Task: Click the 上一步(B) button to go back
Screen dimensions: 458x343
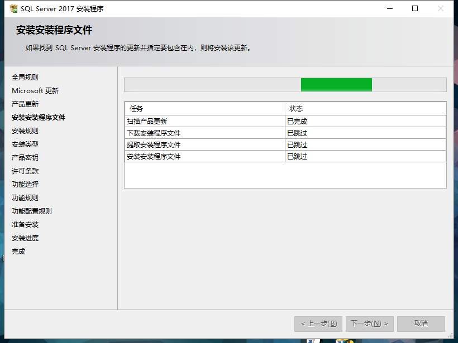Action: (318, 323)
